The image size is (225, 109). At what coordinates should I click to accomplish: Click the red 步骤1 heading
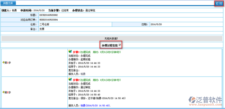point(76,52)
